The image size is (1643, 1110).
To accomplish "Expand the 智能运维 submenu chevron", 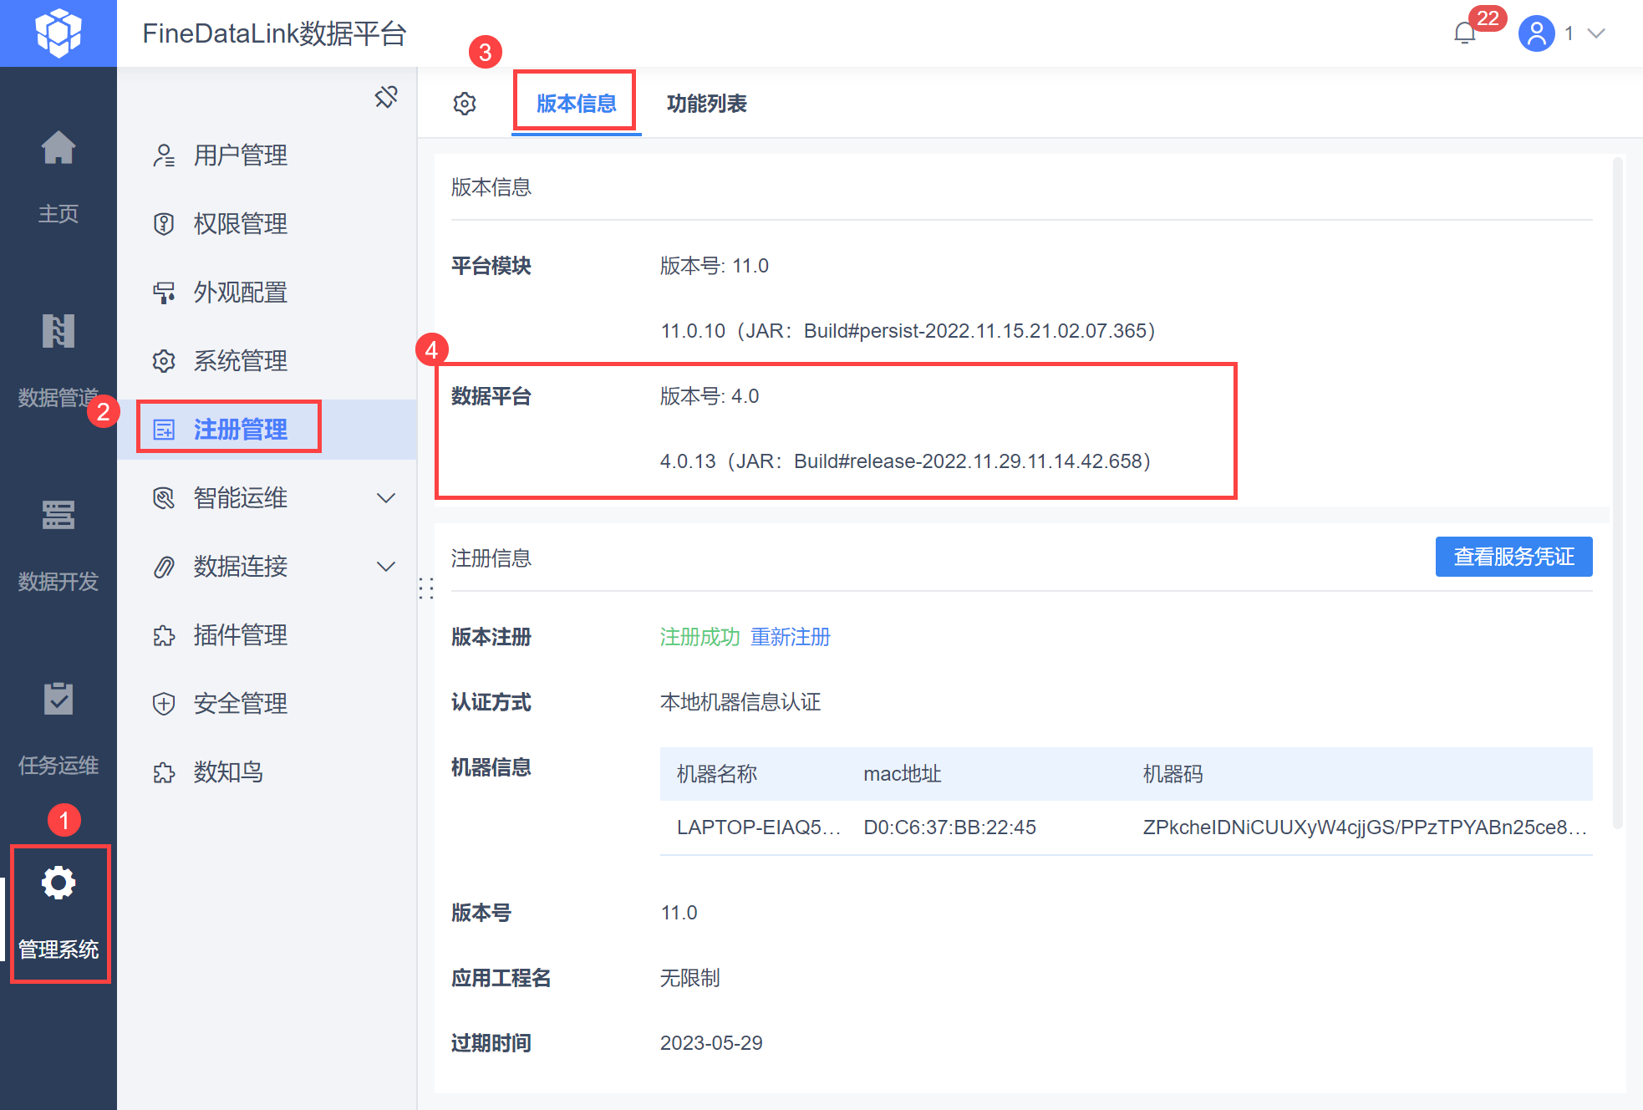I will point(386,498).
